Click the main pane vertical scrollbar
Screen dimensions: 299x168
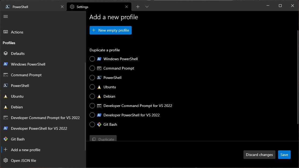point(298,77)
